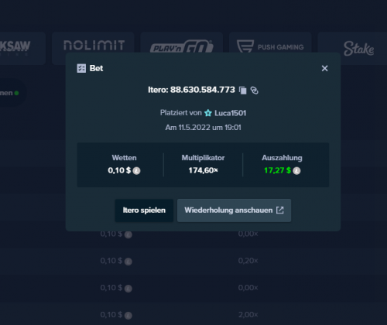Copy the Itero bet ID
The width and height of the screenshot is (387, 325).
[x=243, y=91]
